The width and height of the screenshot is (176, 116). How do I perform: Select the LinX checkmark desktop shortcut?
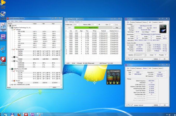[x=3, y=49]
